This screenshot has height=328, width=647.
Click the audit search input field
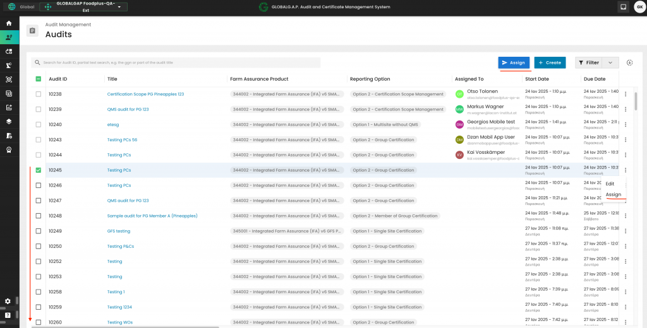(x=177, y=62)
